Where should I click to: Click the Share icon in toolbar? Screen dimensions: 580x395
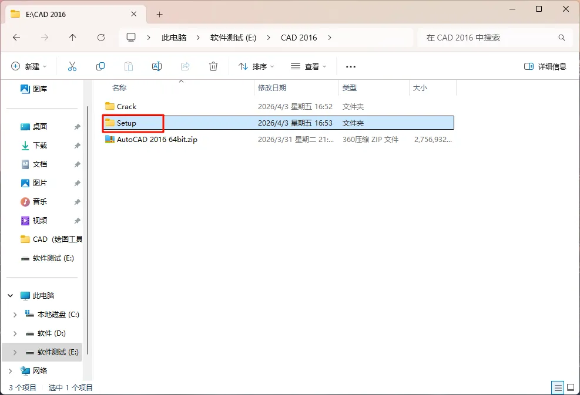coord(185,66)
